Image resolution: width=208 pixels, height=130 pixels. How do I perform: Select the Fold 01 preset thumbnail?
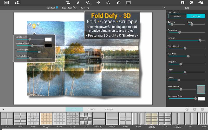(x=7, y=119)
